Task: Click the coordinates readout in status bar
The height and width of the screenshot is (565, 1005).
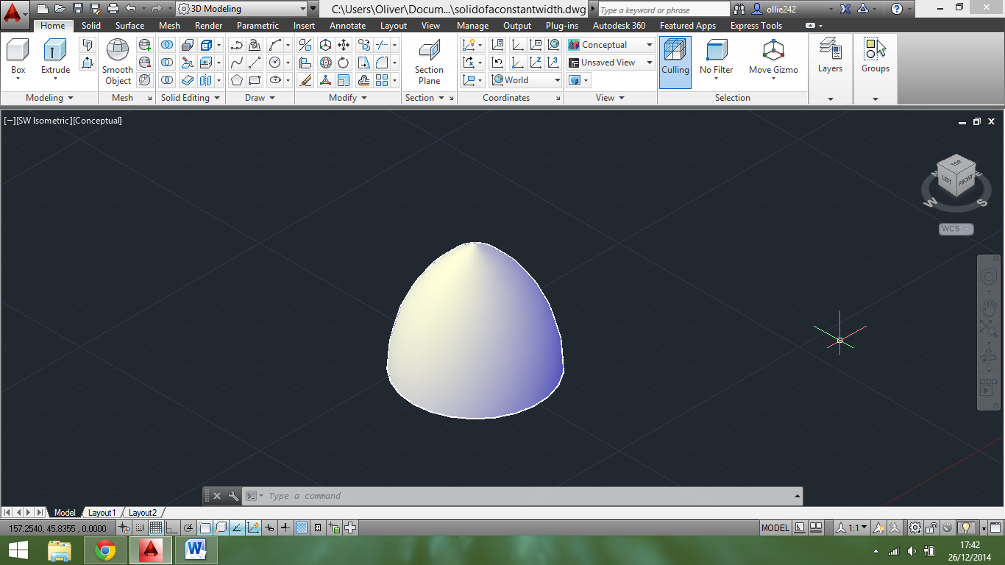Action: (57, 528)
